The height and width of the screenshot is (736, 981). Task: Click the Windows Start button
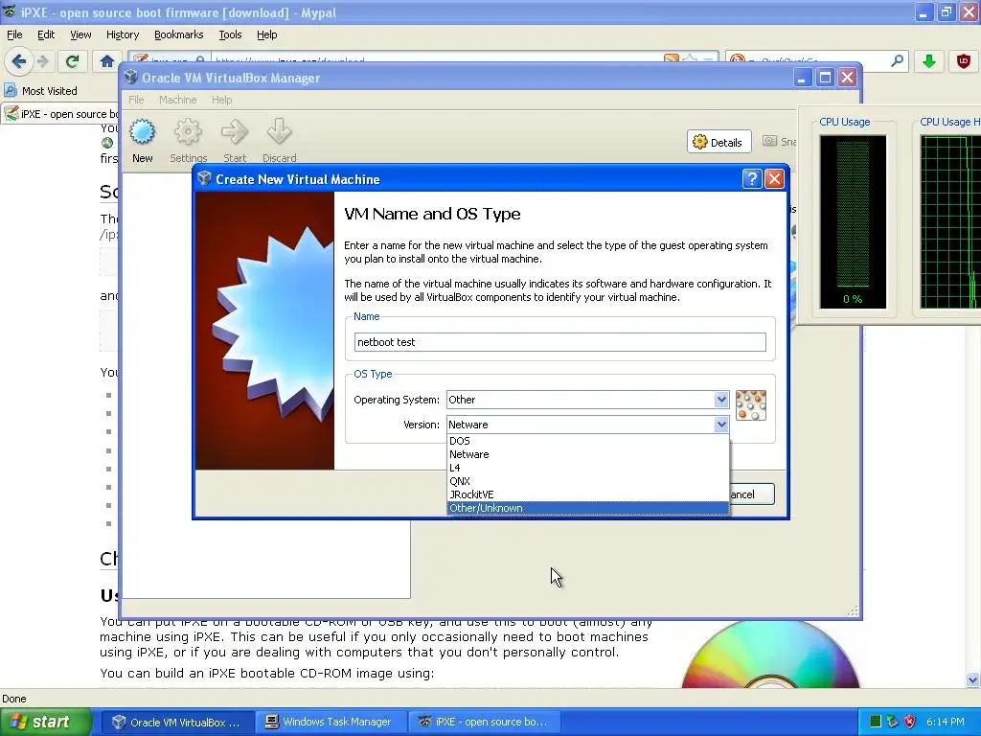(45, 722)
